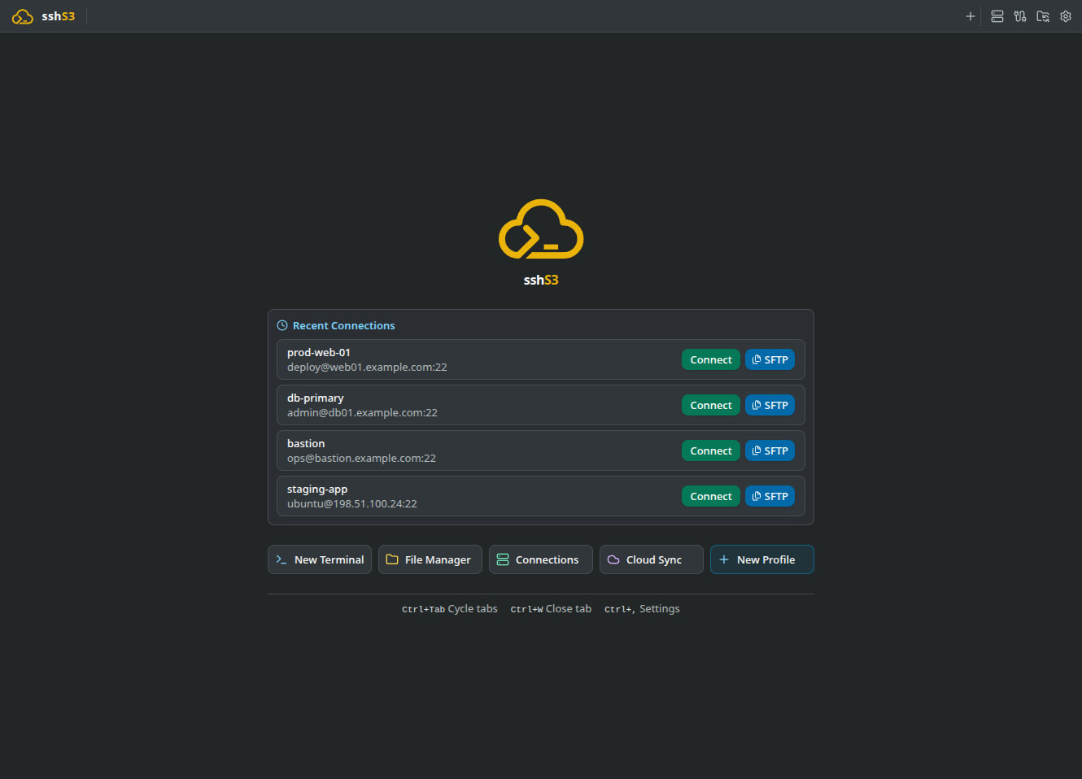Screen dimensions: 1082x779
Task: Open SFTP for staging-app
Action: pyautogui.click(x=770, y=496)
